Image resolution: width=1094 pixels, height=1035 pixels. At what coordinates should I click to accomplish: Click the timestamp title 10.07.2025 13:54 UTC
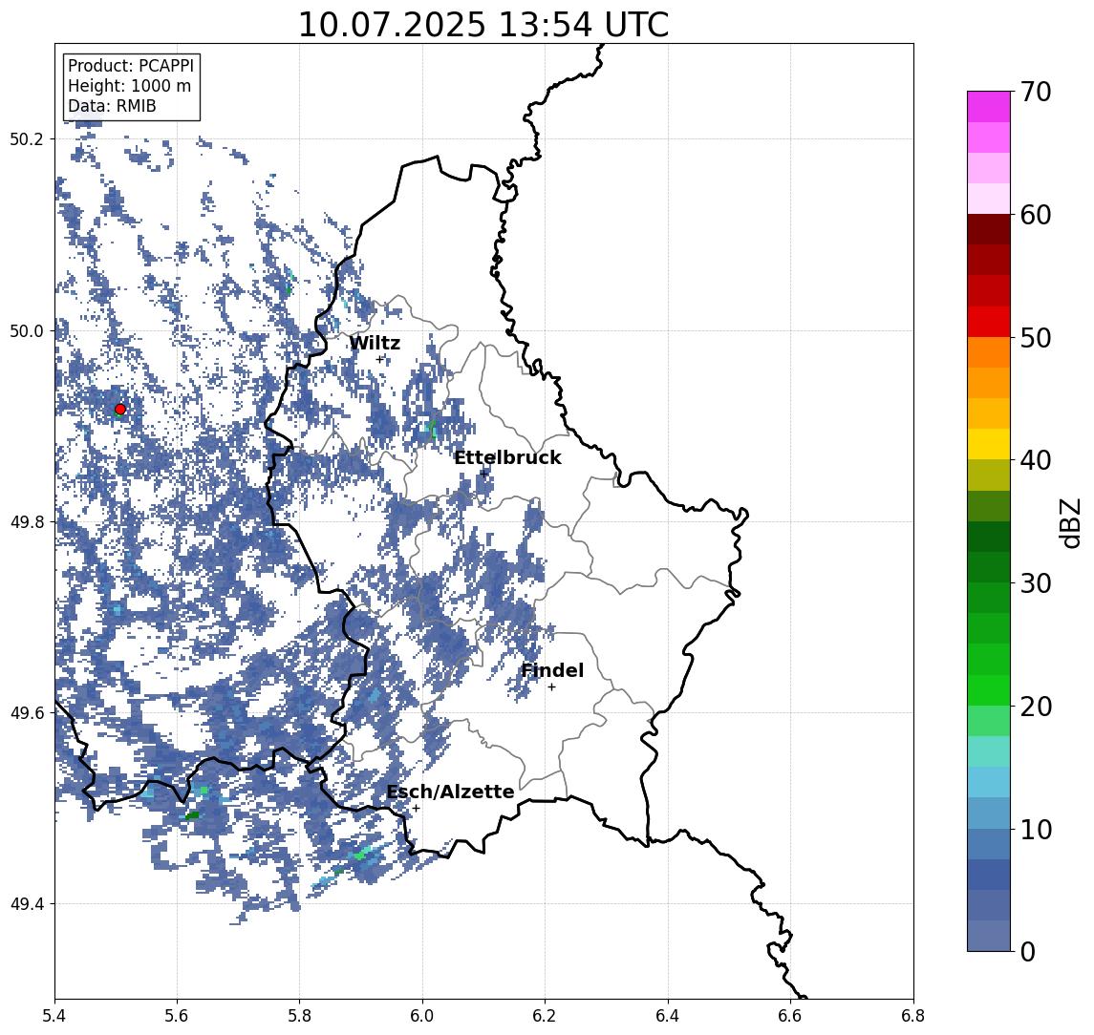(483, 25)
